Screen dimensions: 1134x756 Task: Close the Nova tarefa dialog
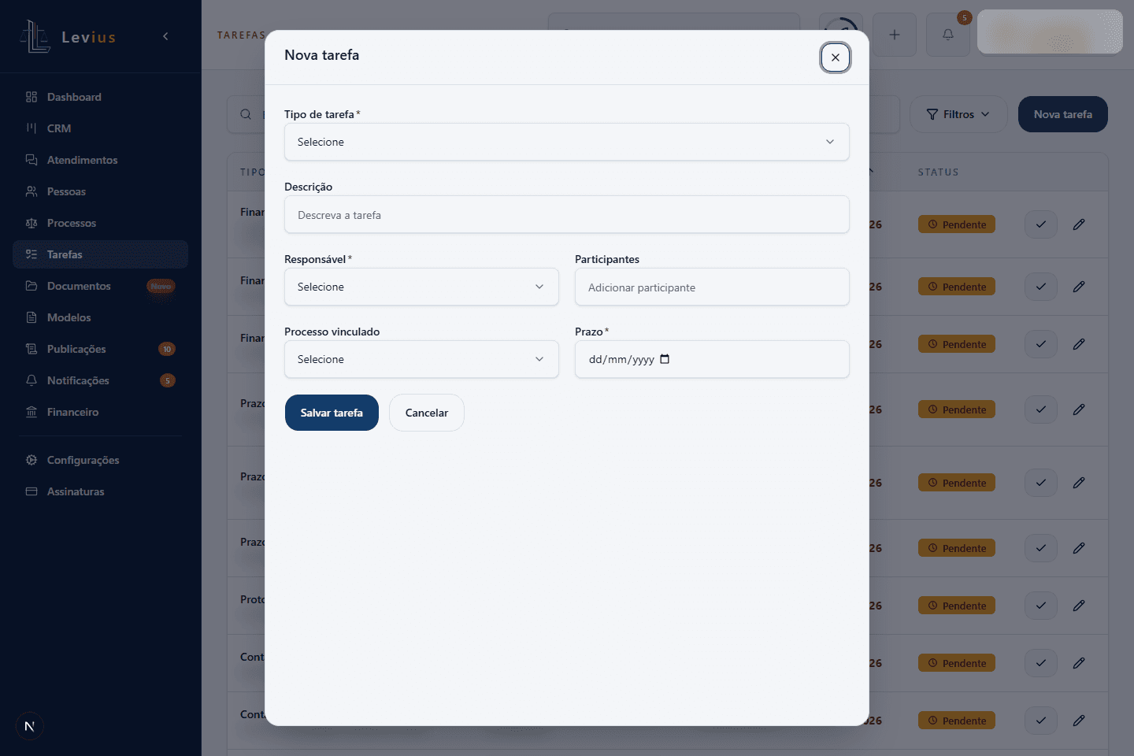[836, 57]
